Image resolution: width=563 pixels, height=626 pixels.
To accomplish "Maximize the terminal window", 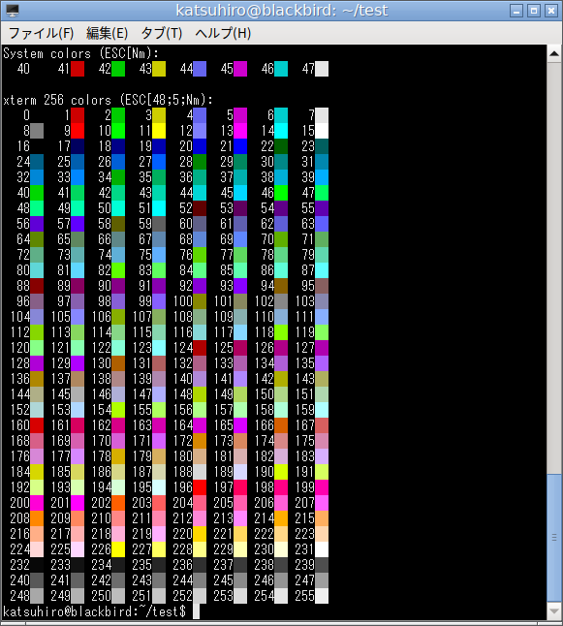I will point(534,11).
